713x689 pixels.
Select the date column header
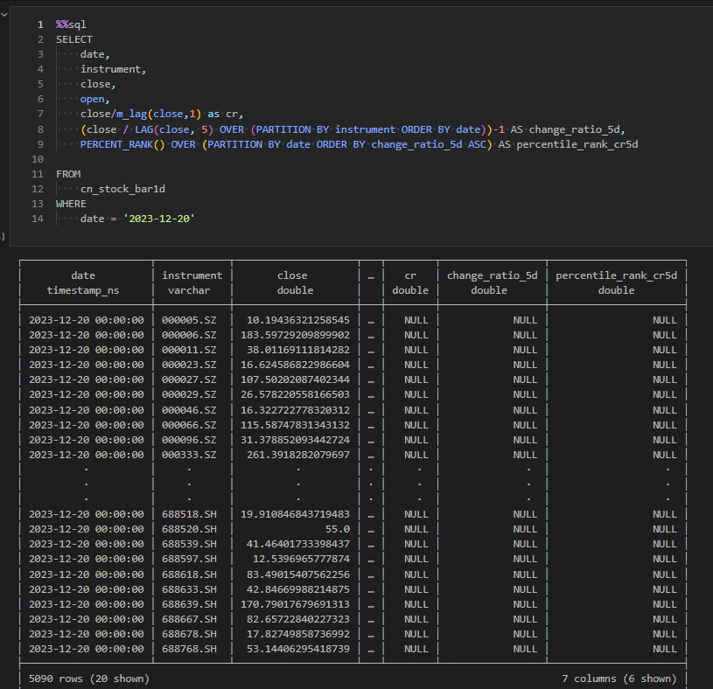coord(84,275)
